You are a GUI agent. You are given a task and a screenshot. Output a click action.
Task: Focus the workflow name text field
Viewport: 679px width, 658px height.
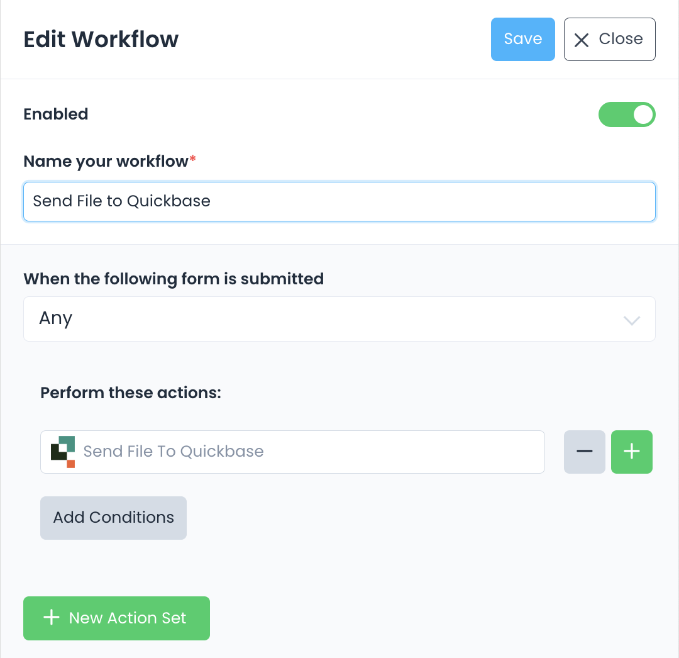pyautogui.click(x=339, y=201)
